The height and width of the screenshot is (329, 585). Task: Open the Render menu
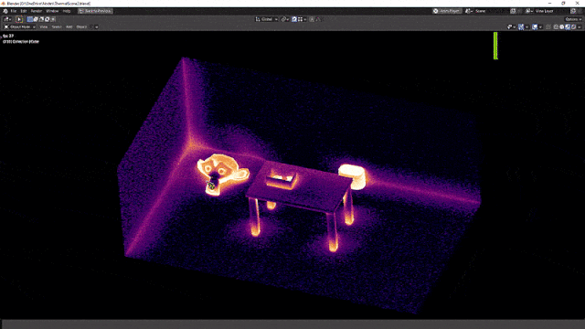[x=37, y=11]
